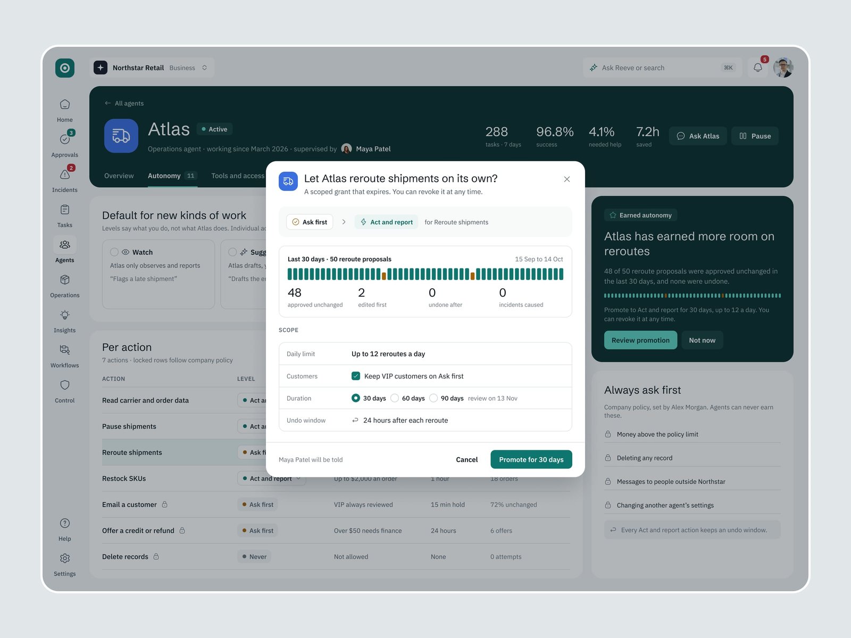The height and width of the screenshot is (638, 851).
Task: Dismiss with Not now button
Action: click(x=702, y=340)
